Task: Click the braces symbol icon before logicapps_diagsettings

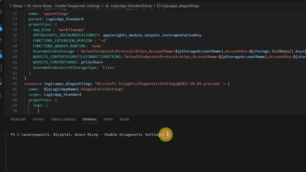Action: [159, 6]
